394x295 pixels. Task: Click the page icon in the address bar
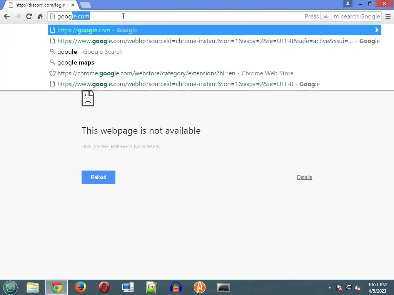(x=52, y=17)
